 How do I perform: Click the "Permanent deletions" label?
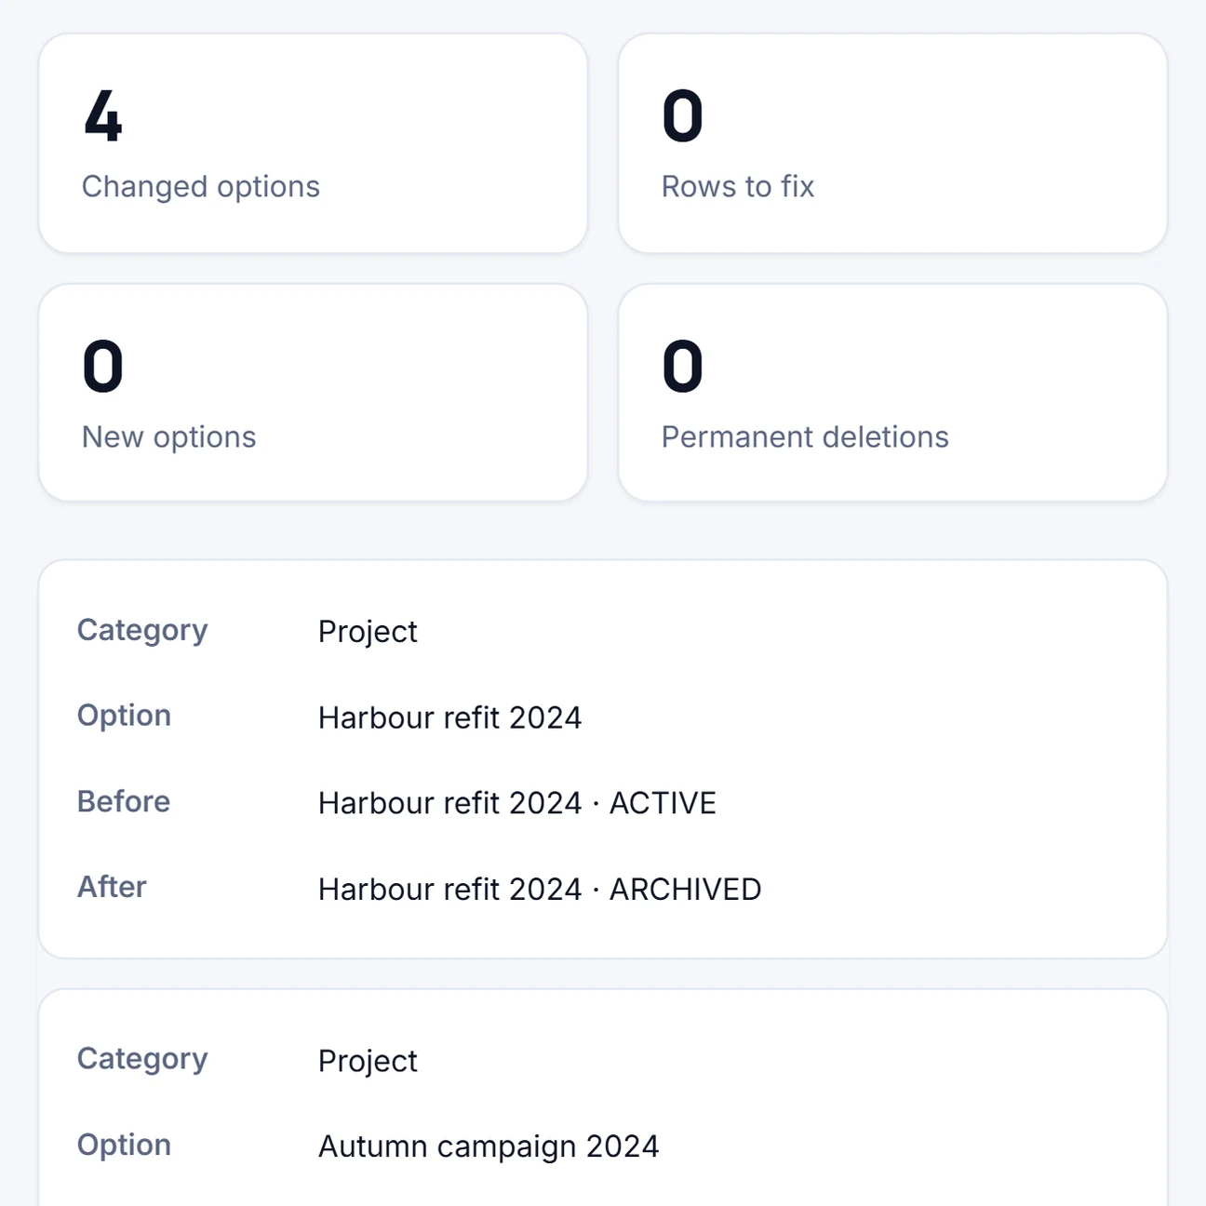tap(805, 436)
